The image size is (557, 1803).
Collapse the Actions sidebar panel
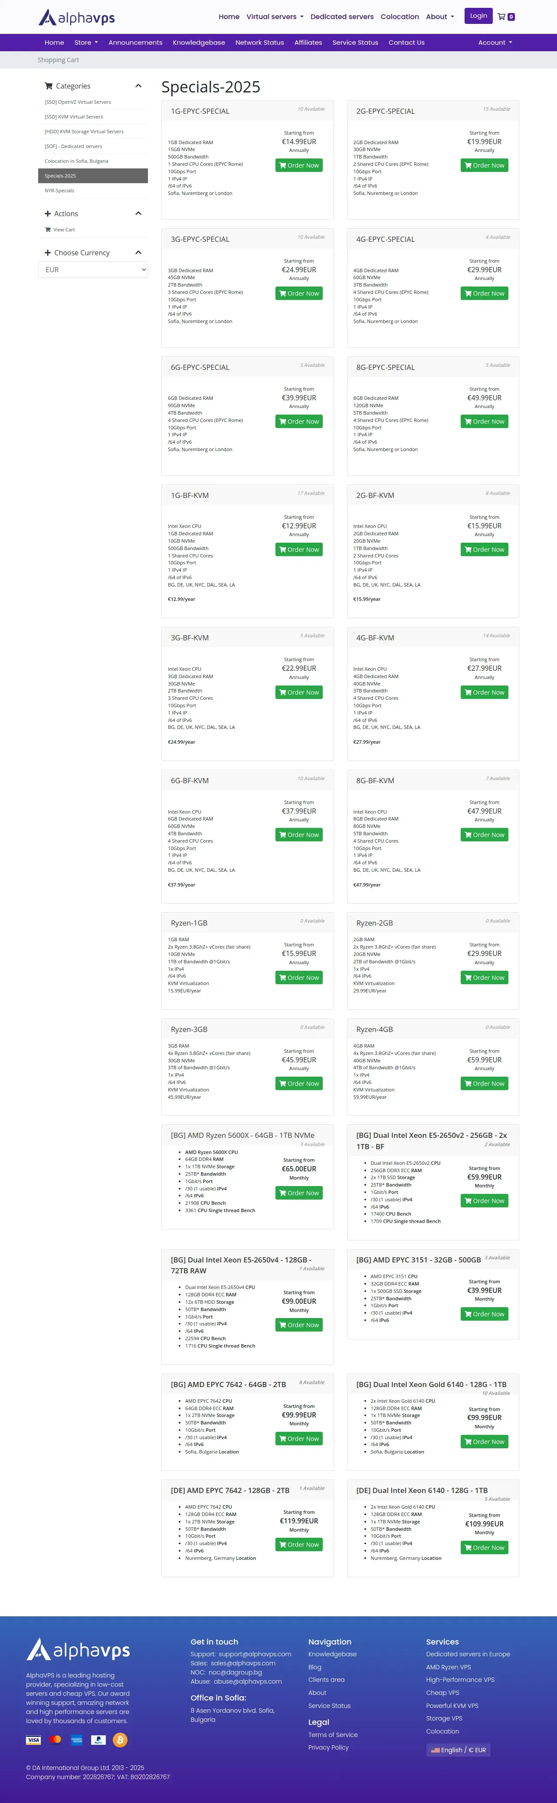click(138, 214)
